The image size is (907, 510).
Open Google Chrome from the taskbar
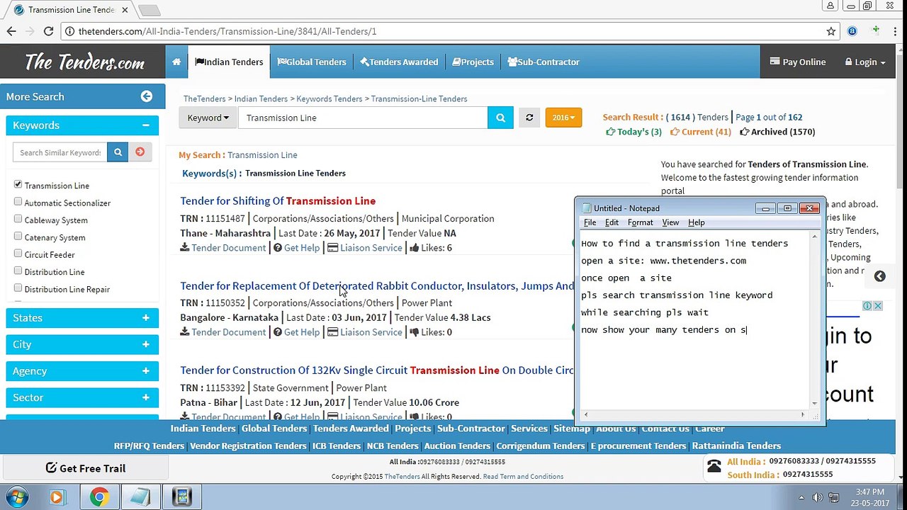[x=98, y=497]
